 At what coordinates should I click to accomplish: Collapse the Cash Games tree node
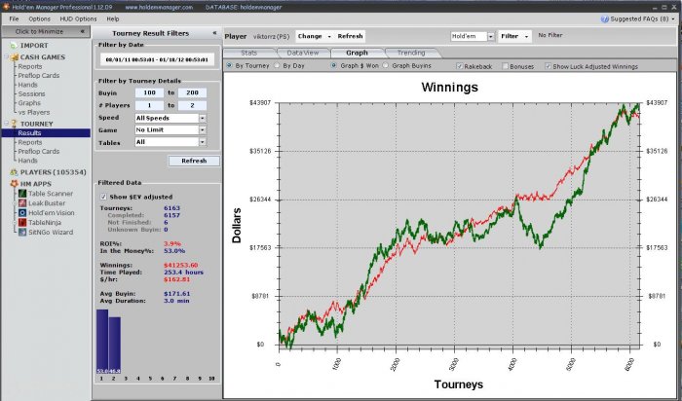(x=7, y=56)
